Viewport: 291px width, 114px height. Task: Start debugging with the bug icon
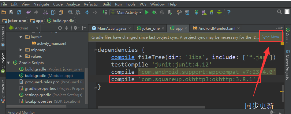pos(154,12)
